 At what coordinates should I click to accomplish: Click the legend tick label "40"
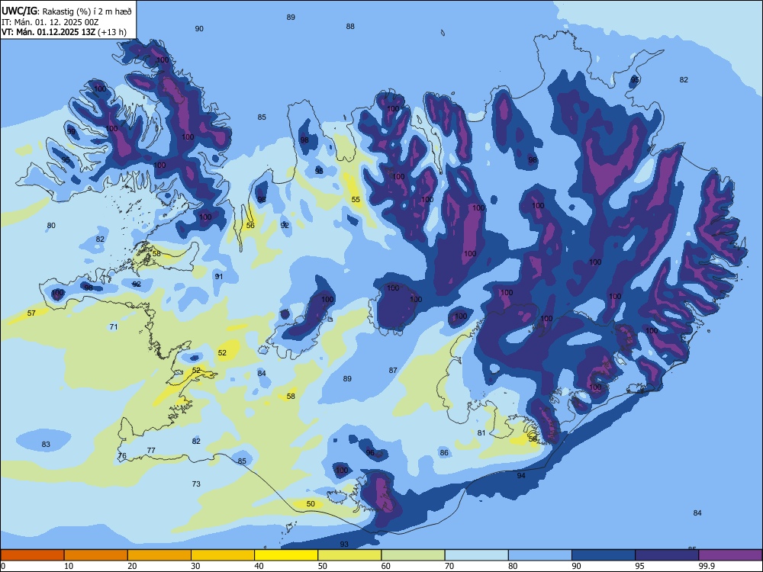coord(259,566)
